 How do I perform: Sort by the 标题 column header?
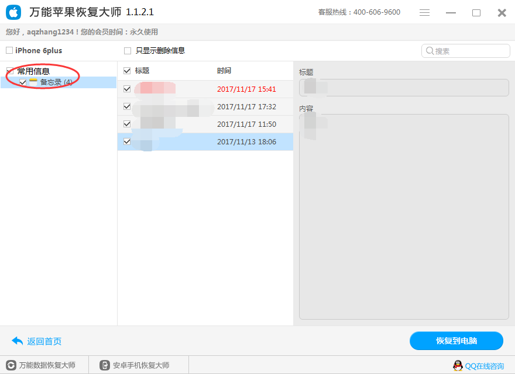click(x=142, y=71)
